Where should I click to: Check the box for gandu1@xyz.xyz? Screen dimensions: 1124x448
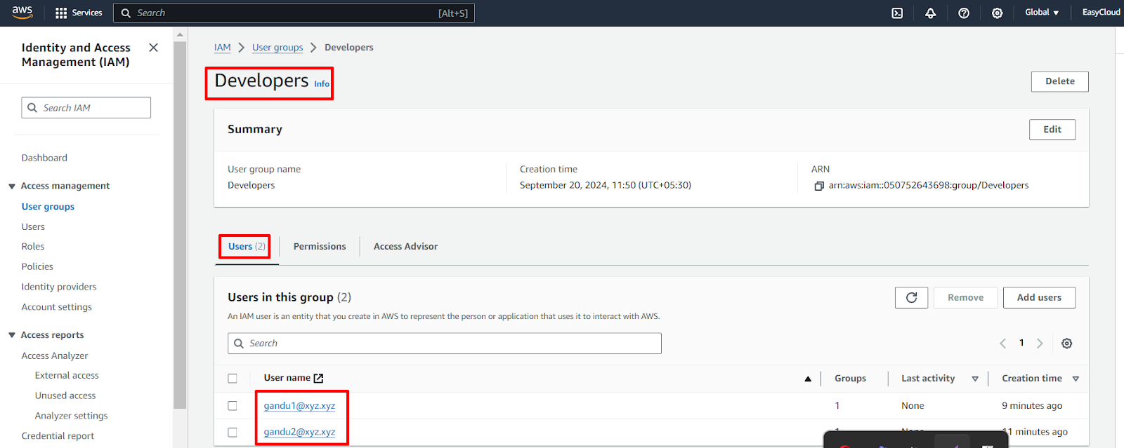pos(233,405)
